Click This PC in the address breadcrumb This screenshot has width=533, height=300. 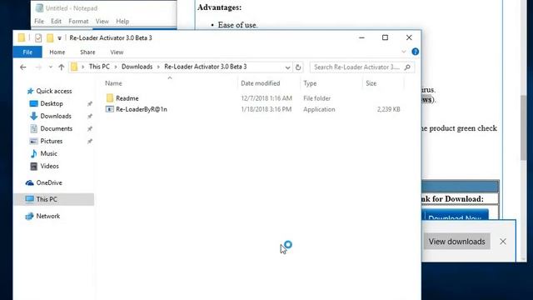point(99,67)
